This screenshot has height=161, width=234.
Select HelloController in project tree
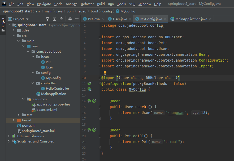[57, 89]
